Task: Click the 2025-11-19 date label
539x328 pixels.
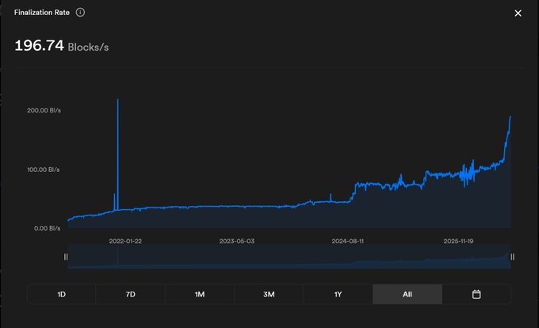Action: click(459, 241)
